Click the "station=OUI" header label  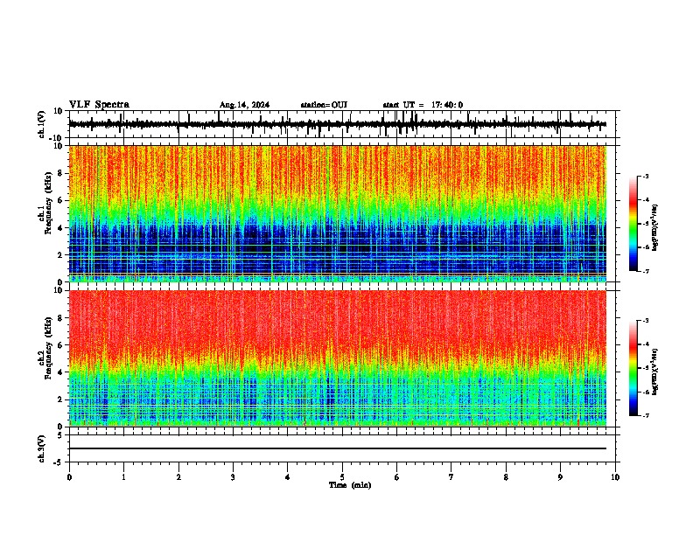(324, 105)
